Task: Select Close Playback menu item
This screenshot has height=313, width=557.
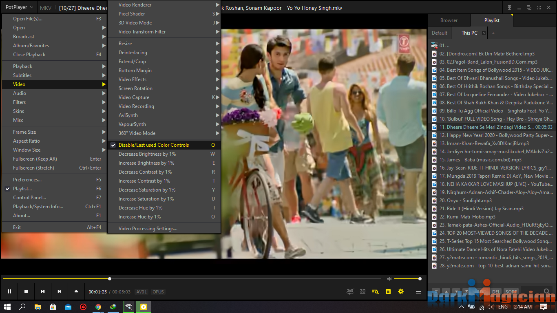Action: coord(54,55)
